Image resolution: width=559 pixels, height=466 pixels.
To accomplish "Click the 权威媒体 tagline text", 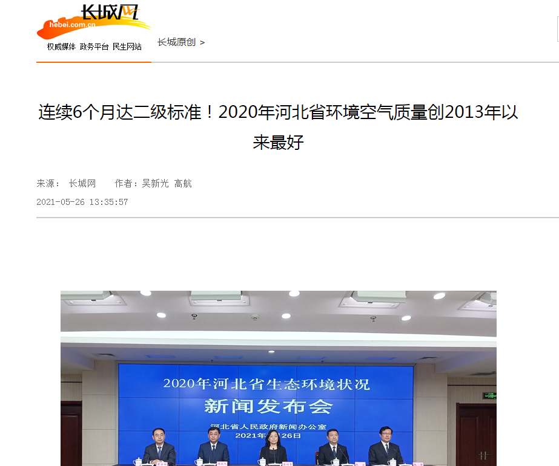I will coord(61,47).
